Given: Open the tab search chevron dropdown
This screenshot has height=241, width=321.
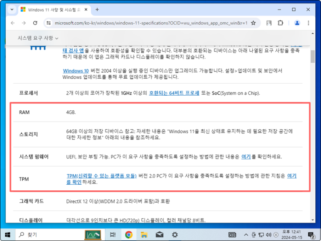Looking at the screenshot, I should click(x=12, y=10).
